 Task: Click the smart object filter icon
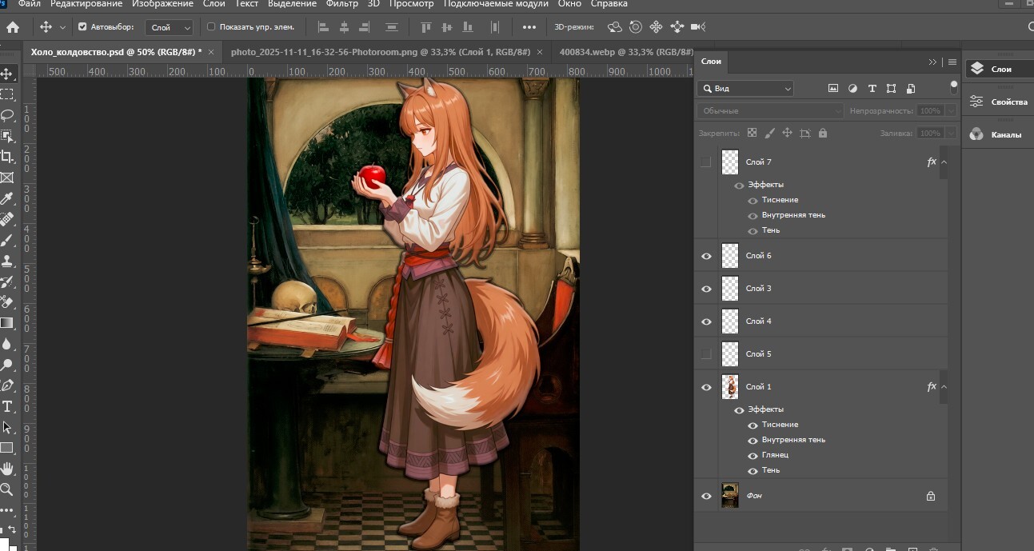coord(910,88)
